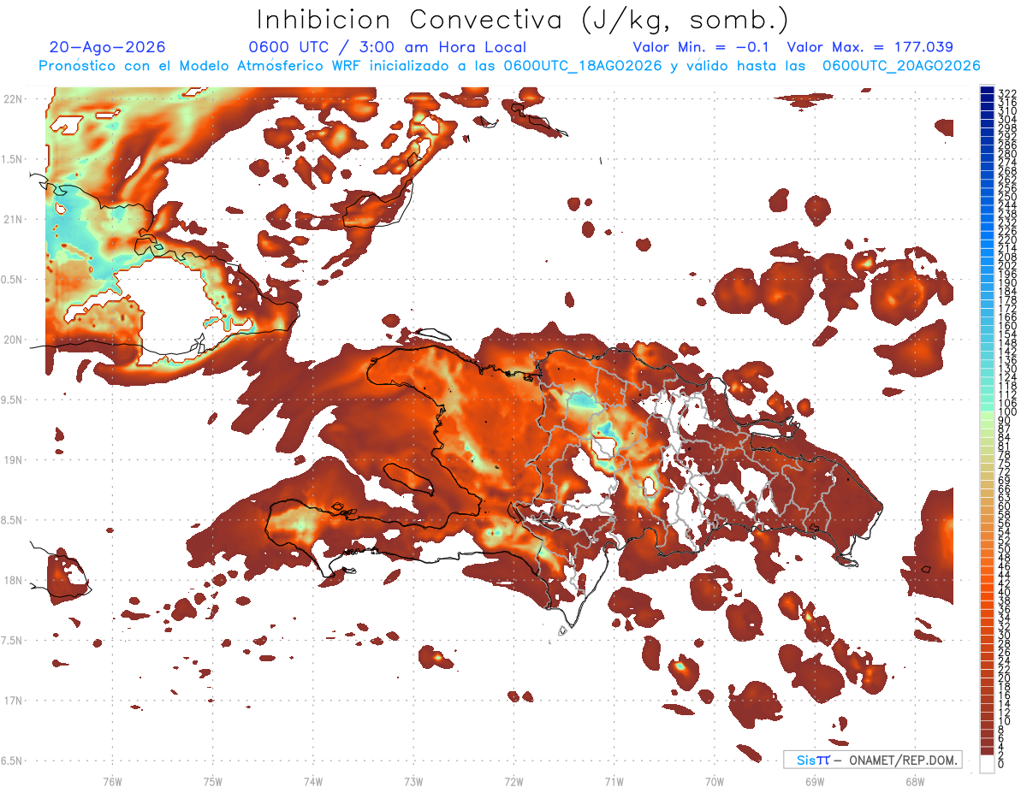The image size is (1027, 793).
Task: Click the '75W' longitude label
Action: coord(213,781)
